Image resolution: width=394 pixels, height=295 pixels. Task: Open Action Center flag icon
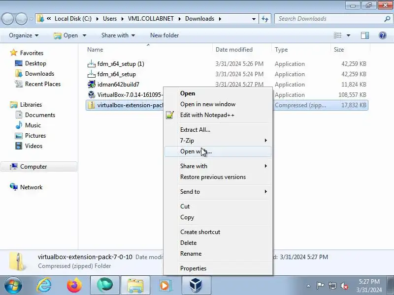click(x=321, y=286)
